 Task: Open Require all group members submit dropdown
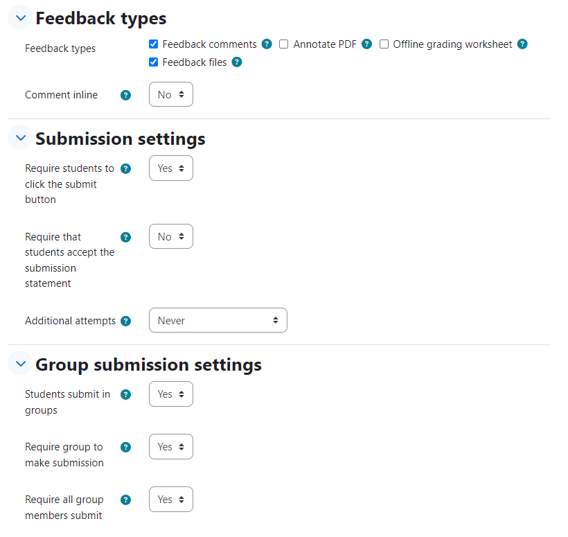click(x=171, y=500)
